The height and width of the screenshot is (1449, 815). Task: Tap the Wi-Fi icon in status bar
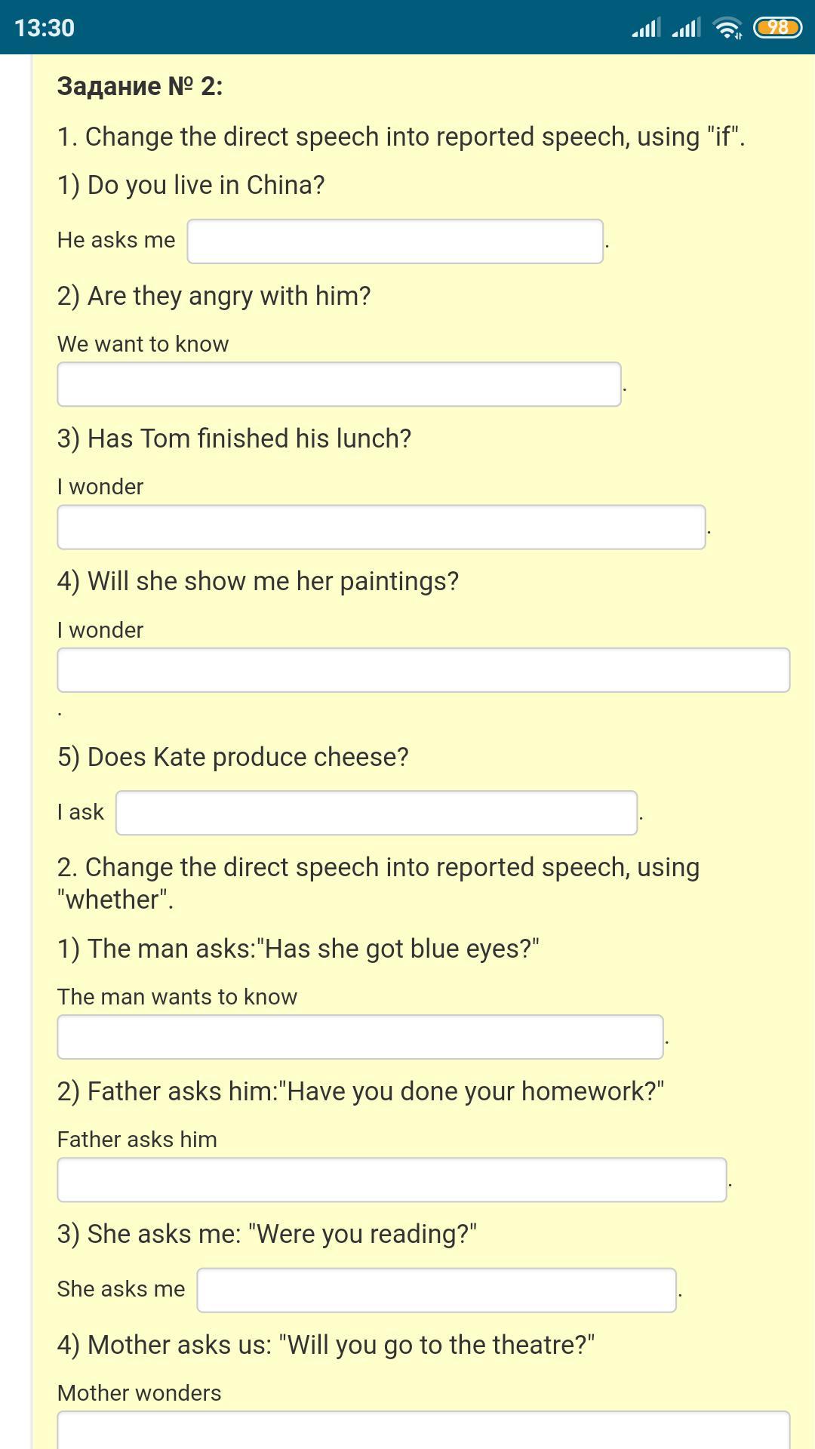point(727,28)
